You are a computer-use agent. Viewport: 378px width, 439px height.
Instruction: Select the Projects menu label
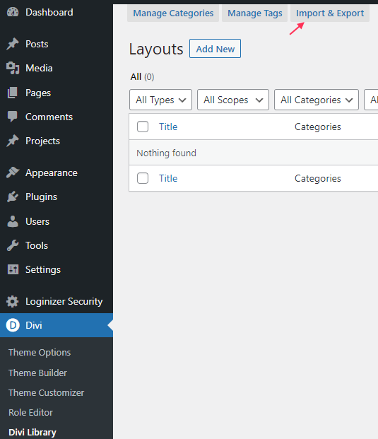42,141
